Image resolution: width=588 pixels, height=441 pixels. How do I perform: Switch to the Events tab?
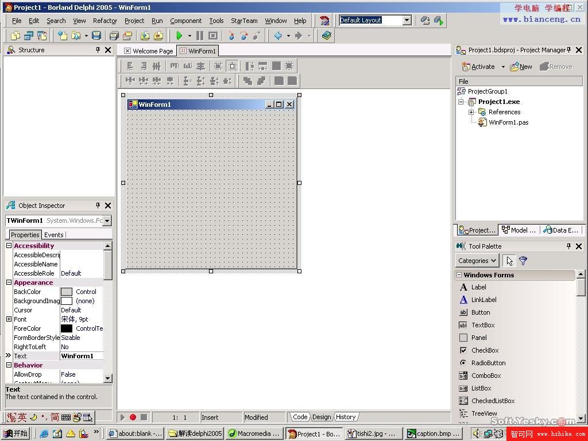(x=53, y=235)
